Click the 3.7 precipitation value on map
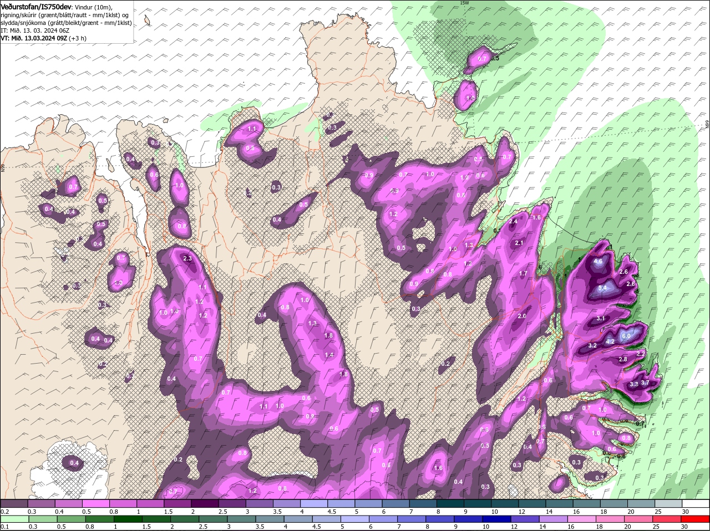The height and width of the screenshot is (531, 710). (x=645, y=382)
